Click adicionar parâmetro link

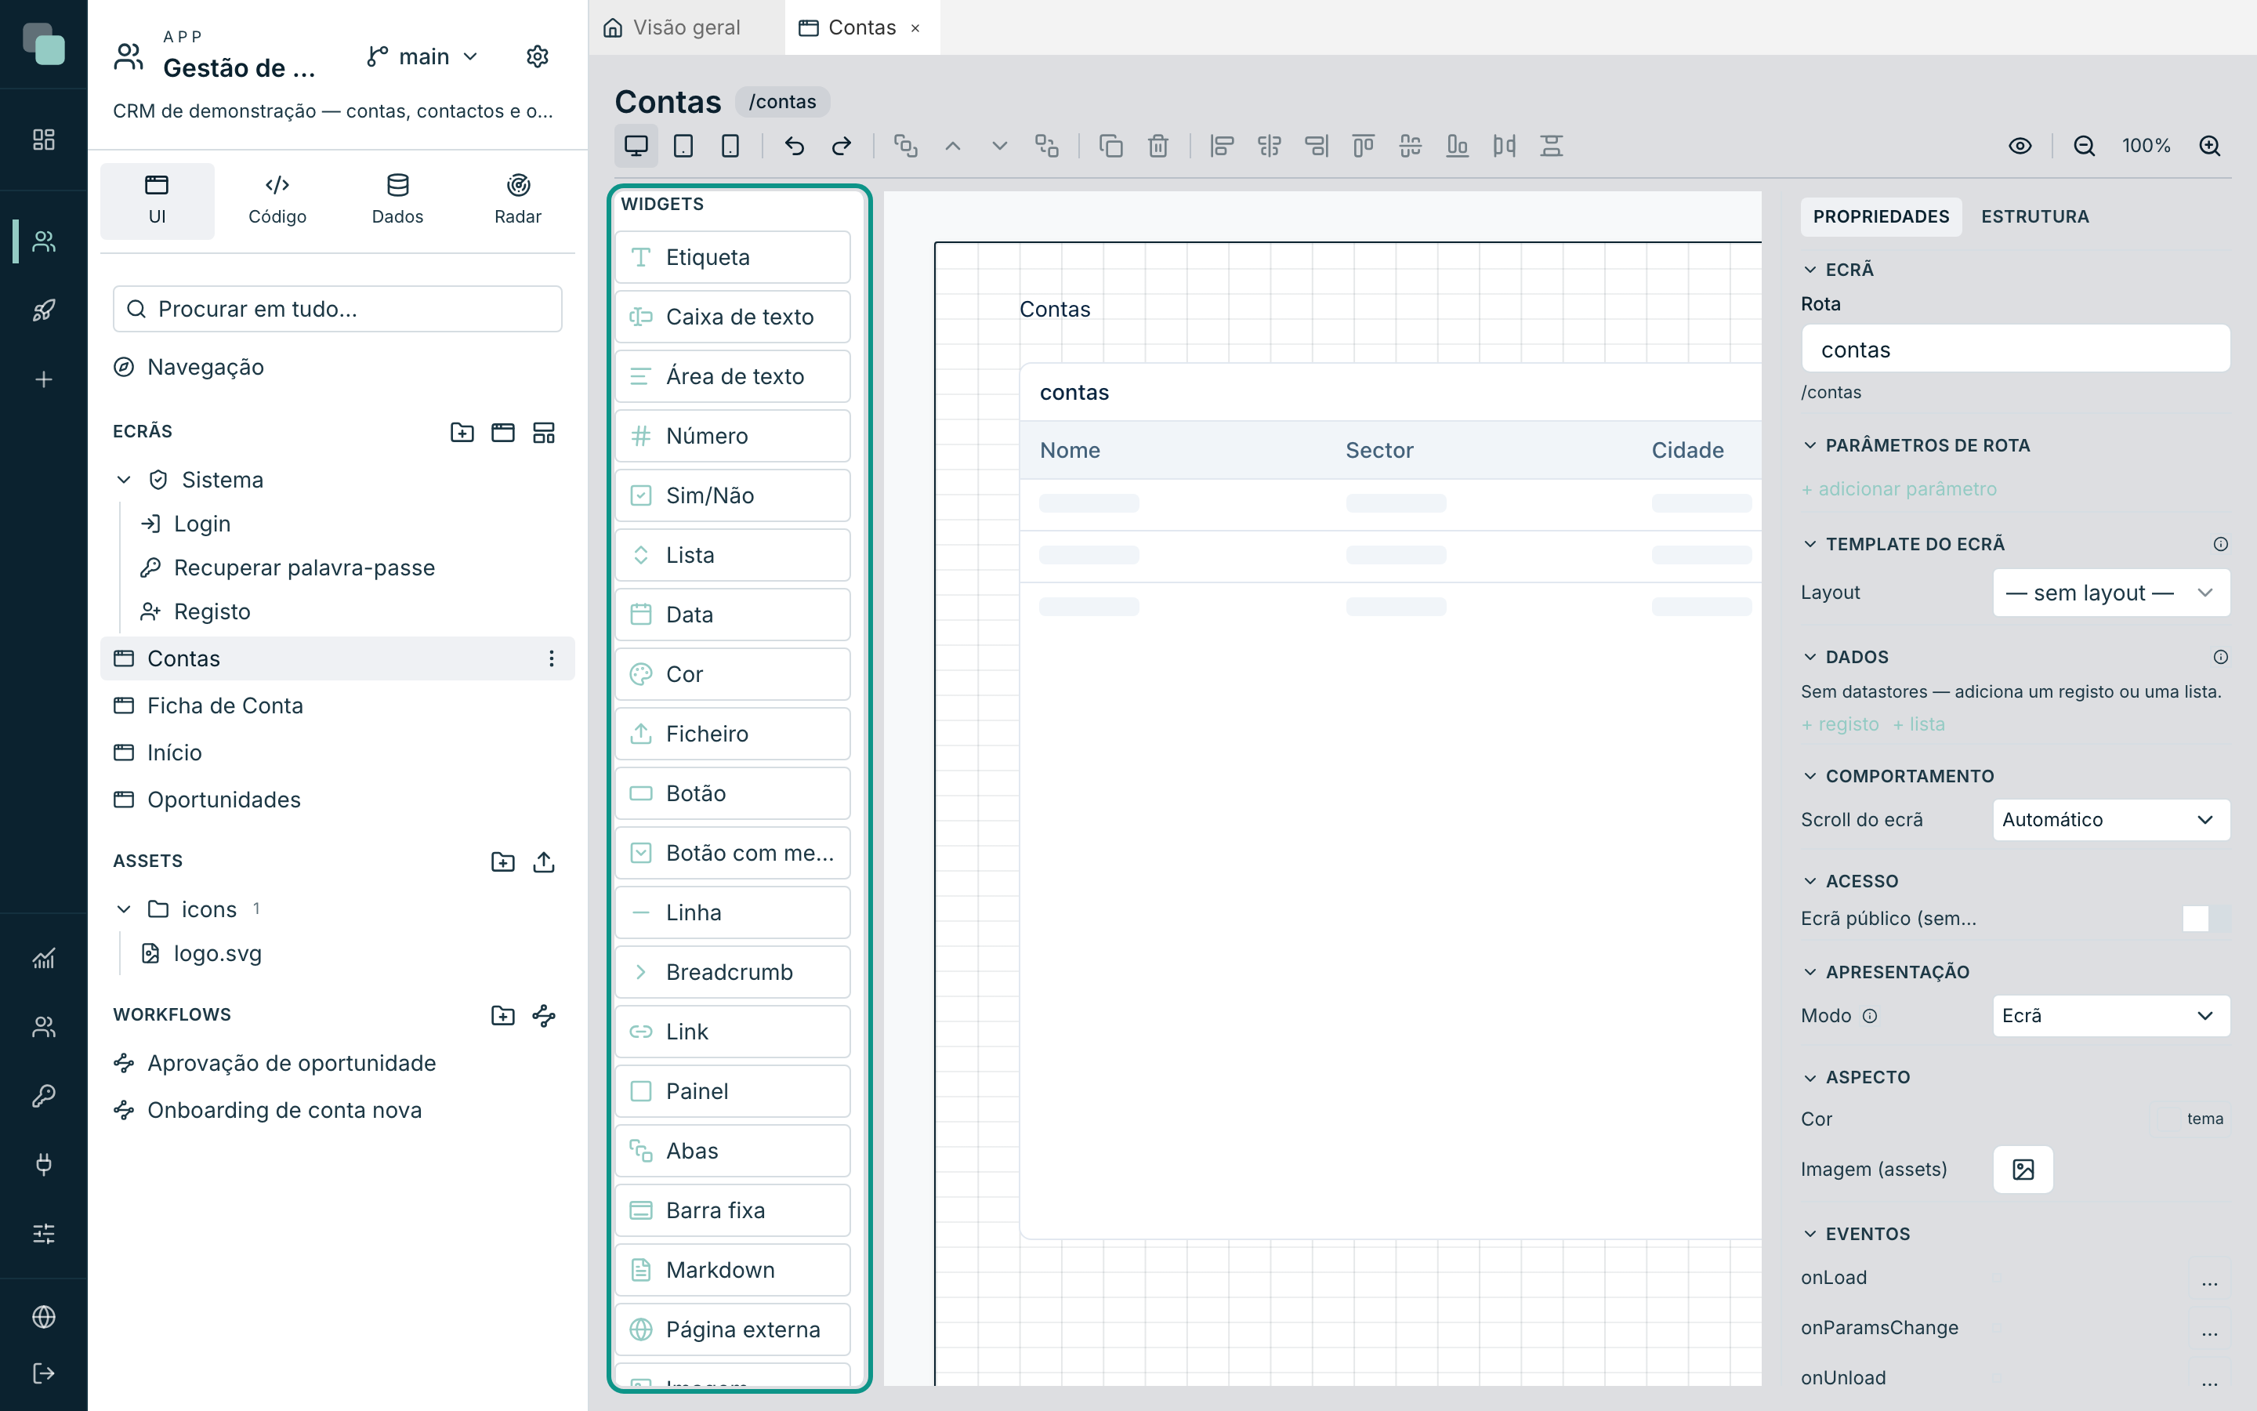click(x=1899, y=489)
